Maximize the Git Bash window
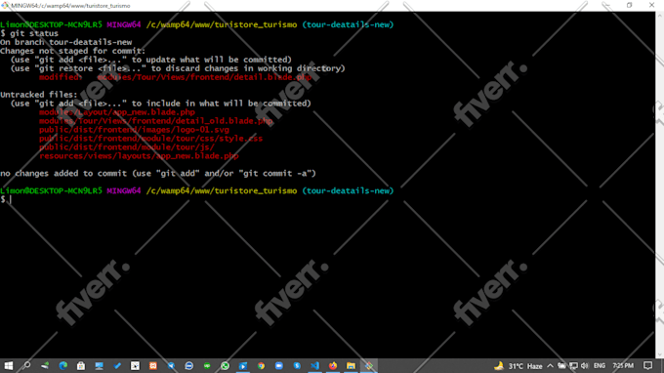This screenshot has width=664, height=373. (x=629, y=6)
